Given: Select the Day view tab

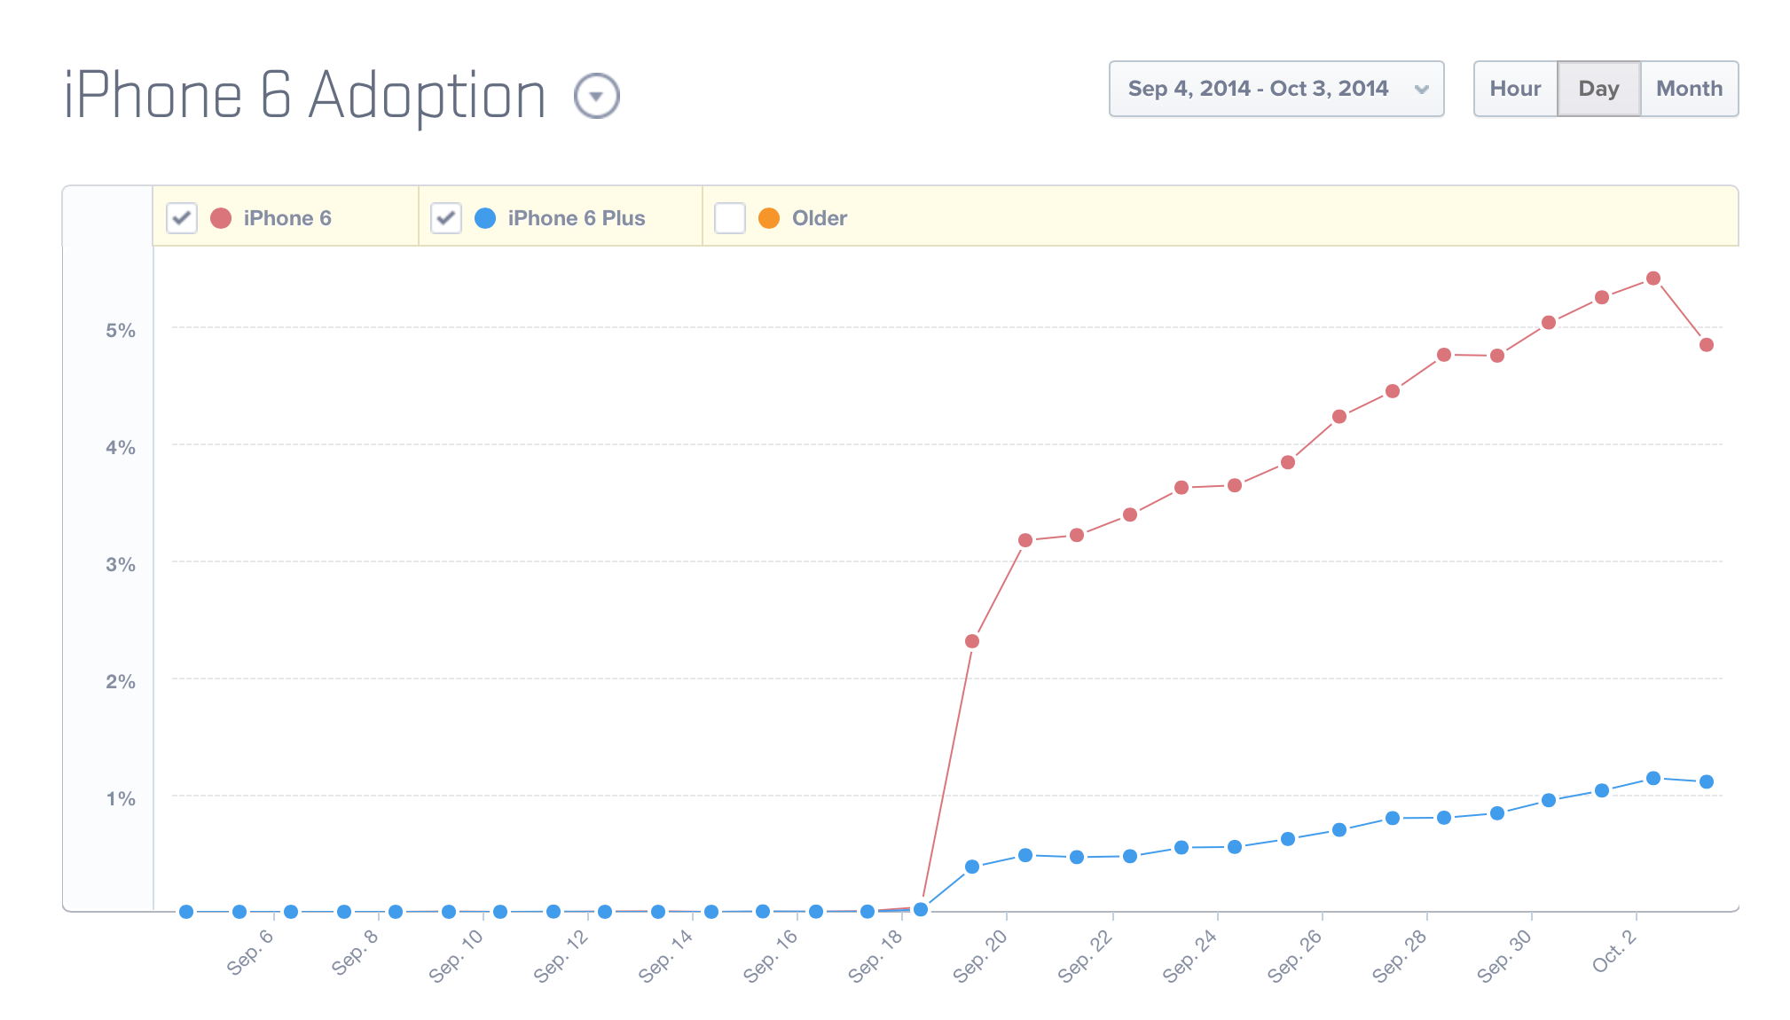Looking at the screenshot, I should point(1598,89).
